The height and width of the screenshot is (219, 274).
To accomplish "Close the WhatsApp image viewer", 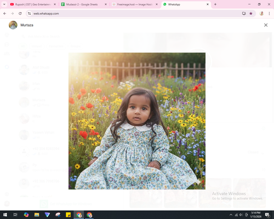I will [266, 25].
